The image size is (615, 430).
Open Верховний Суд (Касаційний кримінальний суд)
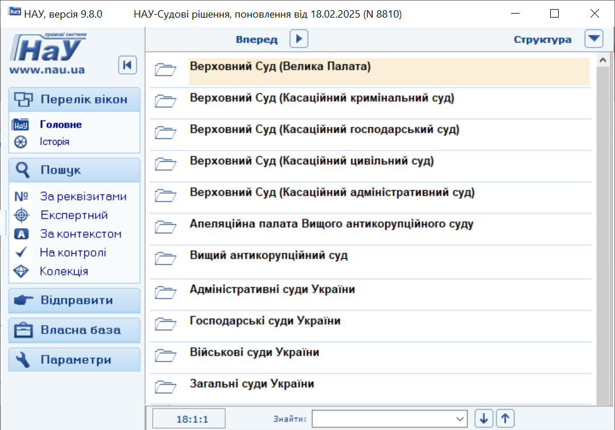tap(322, 98)
